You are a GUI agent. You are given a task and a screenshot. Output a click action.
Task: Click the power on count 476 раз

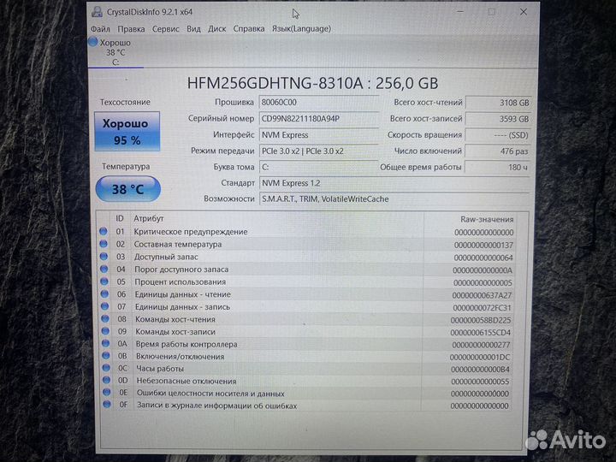click(x=498, y=151)
